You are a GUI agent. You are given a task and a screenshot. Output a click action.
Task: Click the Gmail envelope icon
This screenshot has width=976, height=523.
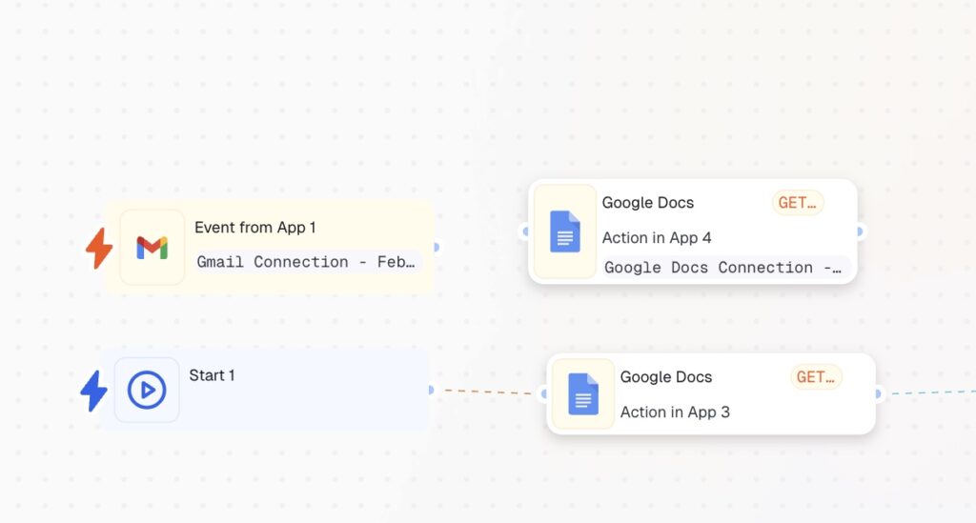click(152, 248)
